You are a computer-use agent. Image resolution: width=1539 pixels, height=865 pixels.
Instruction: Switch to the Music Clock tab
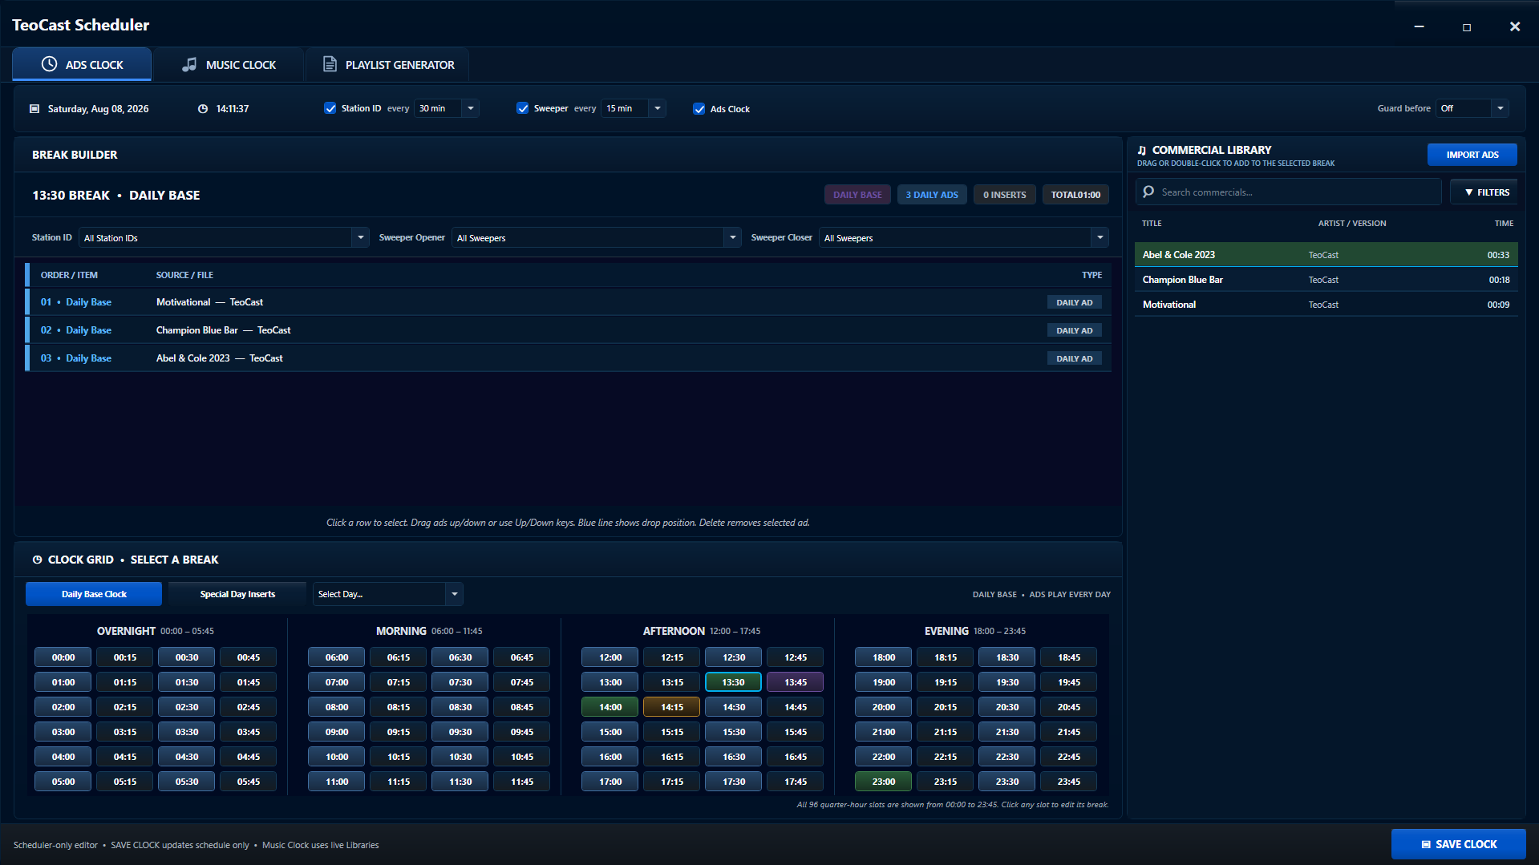pos(229,64)
